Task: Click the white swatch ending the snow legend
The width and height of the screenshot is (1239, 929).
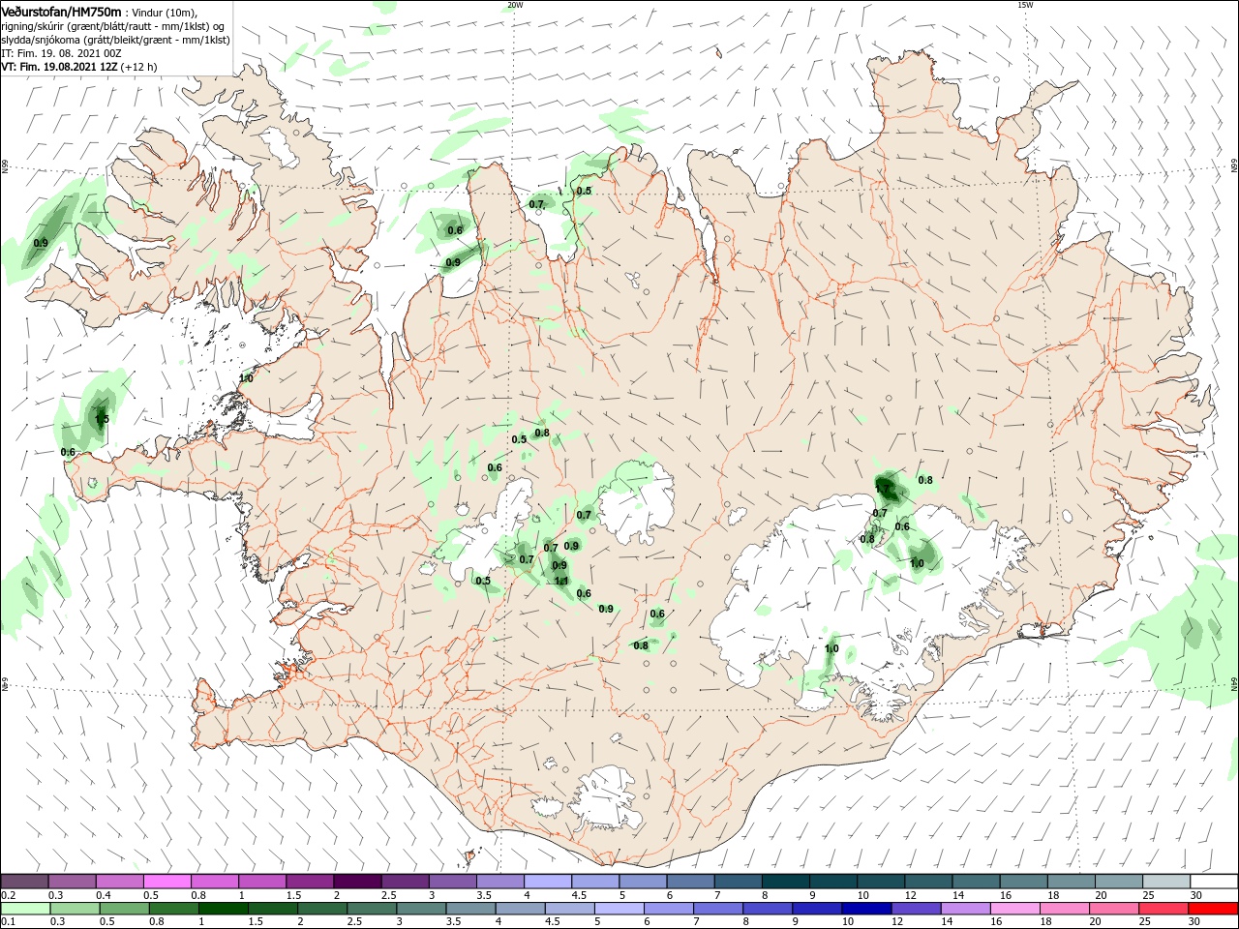Action: click(x=1213, y=881)
